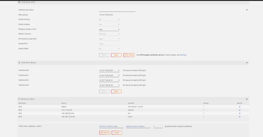Delete the default route entry
The image size is (263, 137).
coord(240,107)
